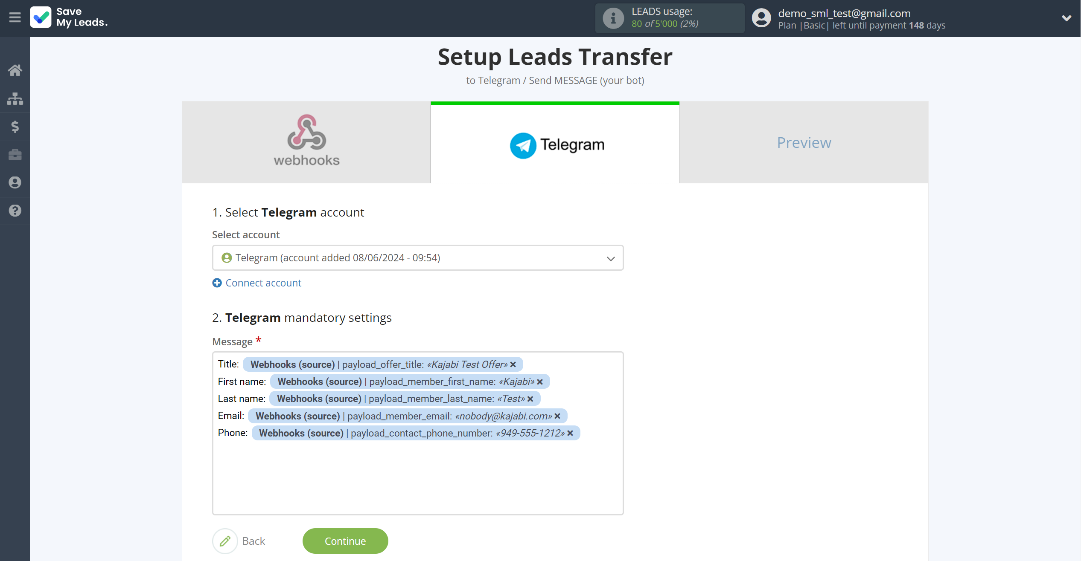Click the Continue button
Screen dimensions: 1081x561
coord(345,541)
